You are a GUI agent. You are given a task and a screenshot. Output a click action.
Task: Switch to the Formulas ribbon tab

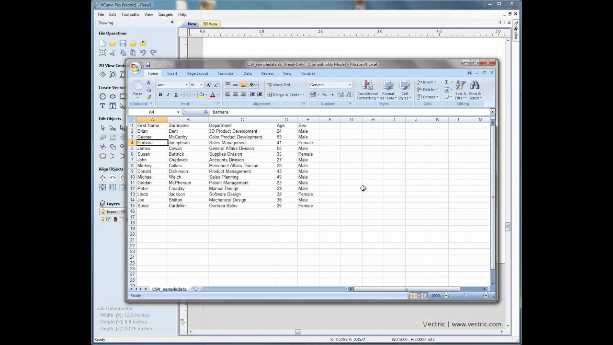(x=225, y=73)
